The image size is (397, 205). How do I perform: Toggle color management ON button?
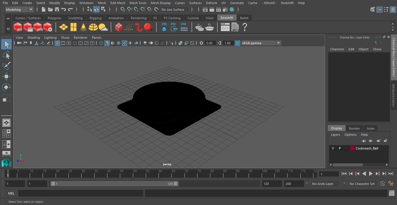pyautogui.click(x=237, y=43)
